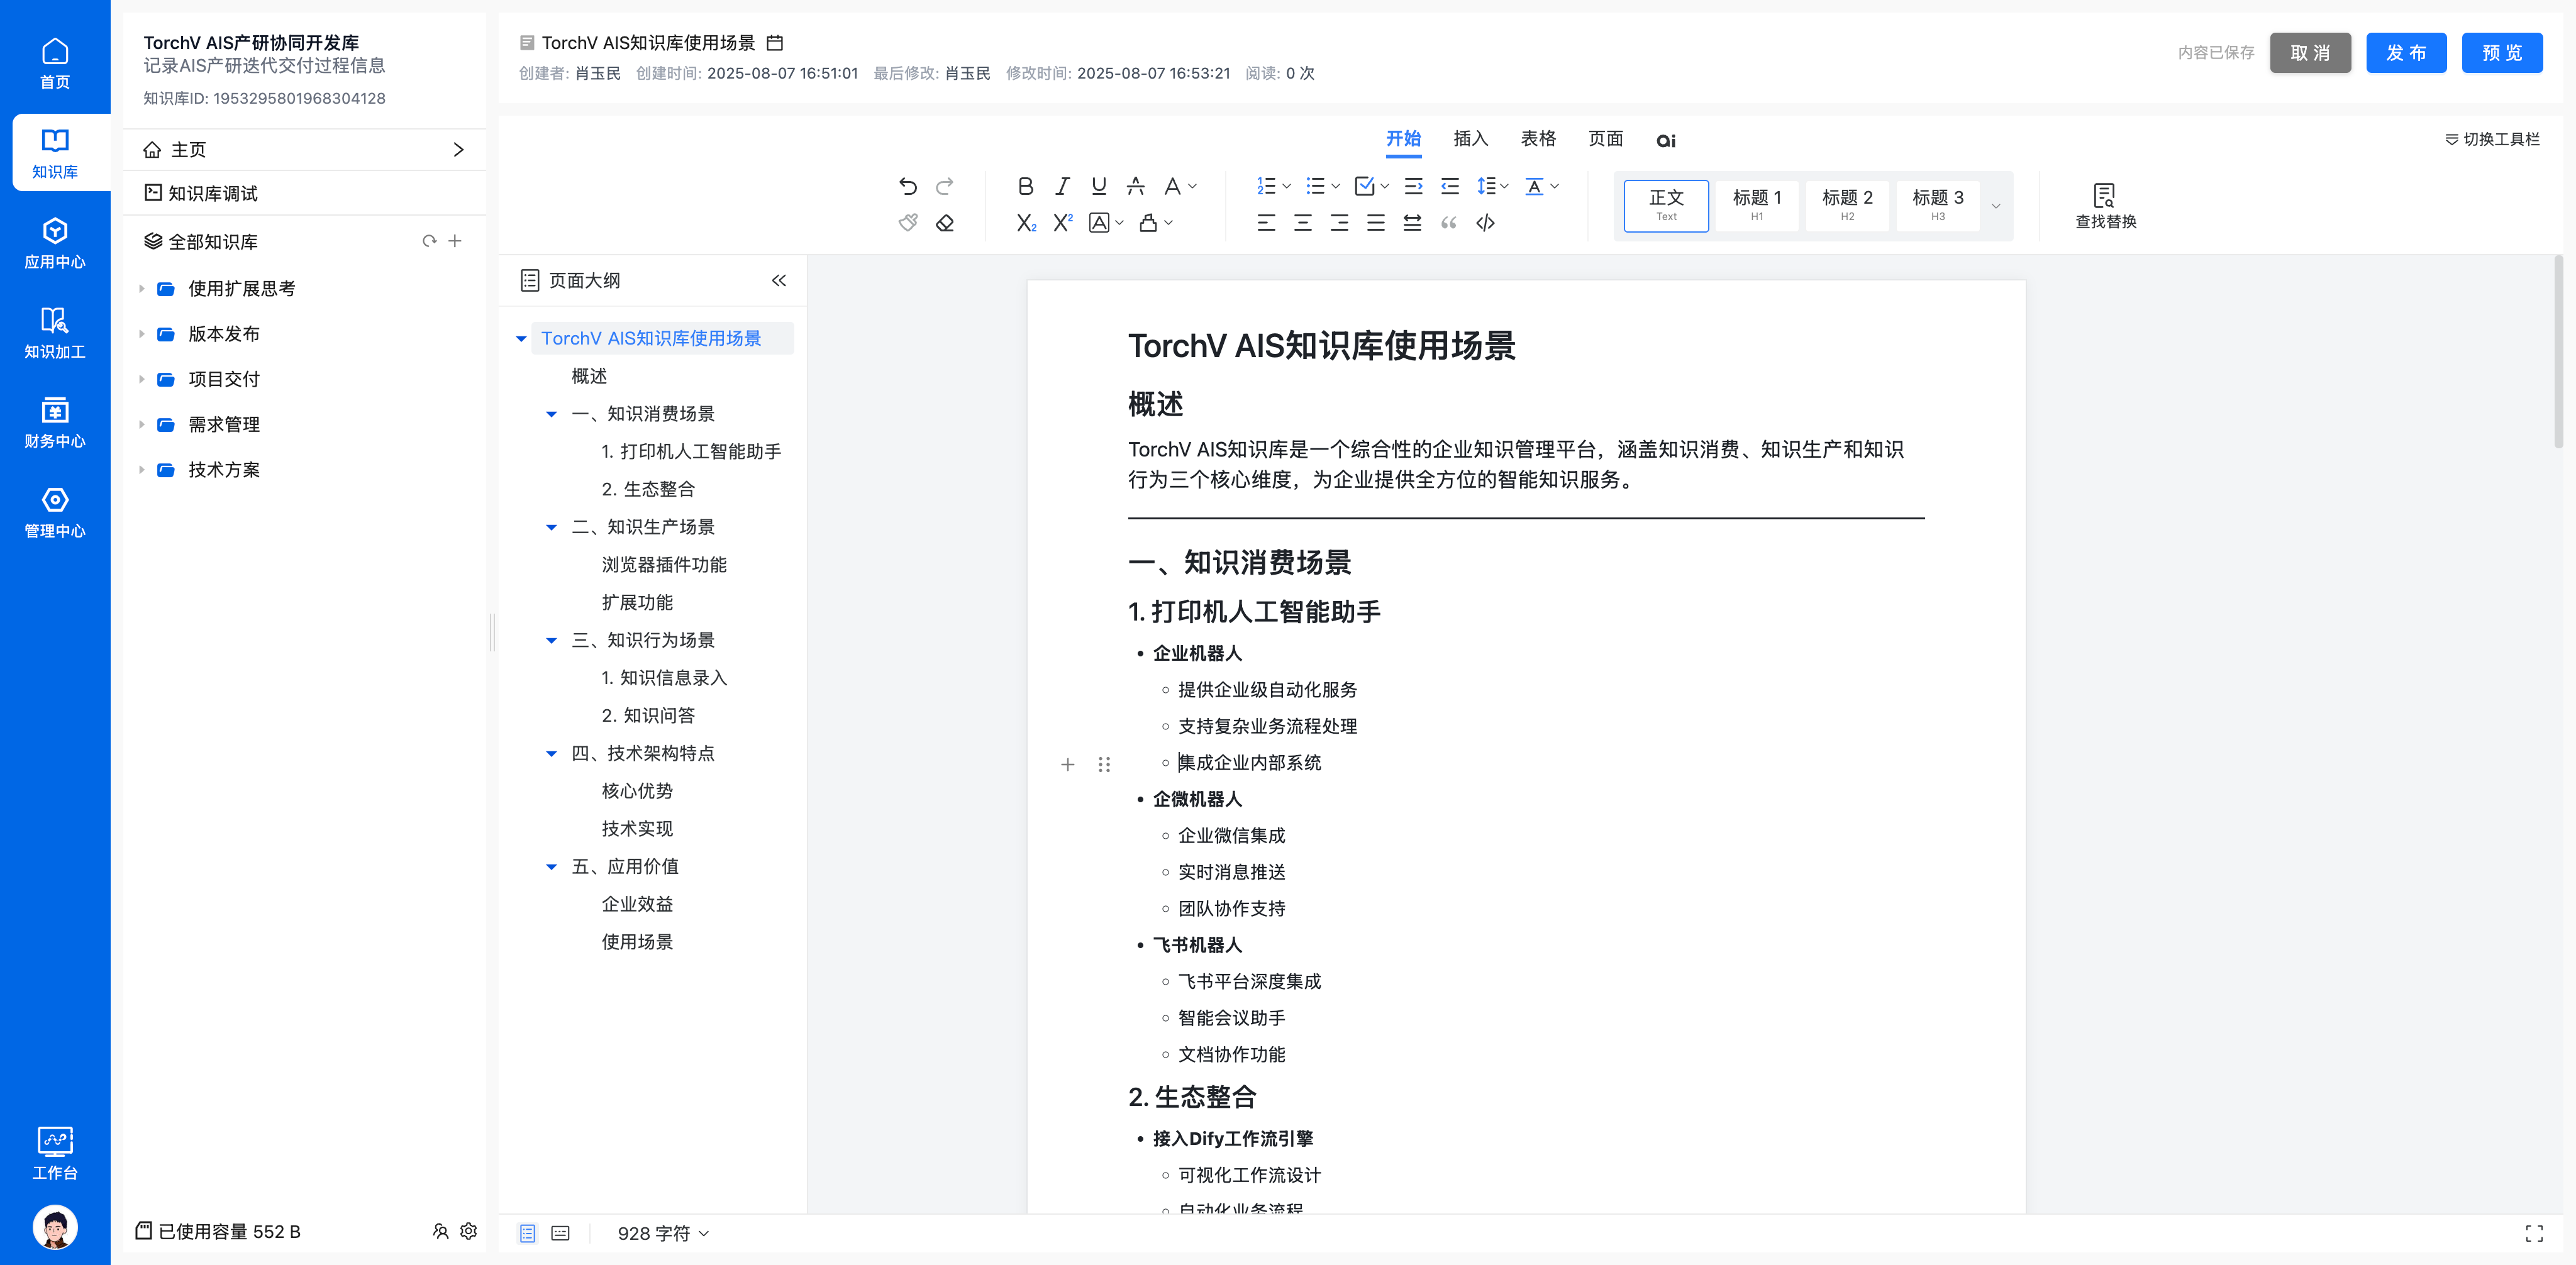
Task: Expand the heading styles gallery
Action: tap(1996, 206)
